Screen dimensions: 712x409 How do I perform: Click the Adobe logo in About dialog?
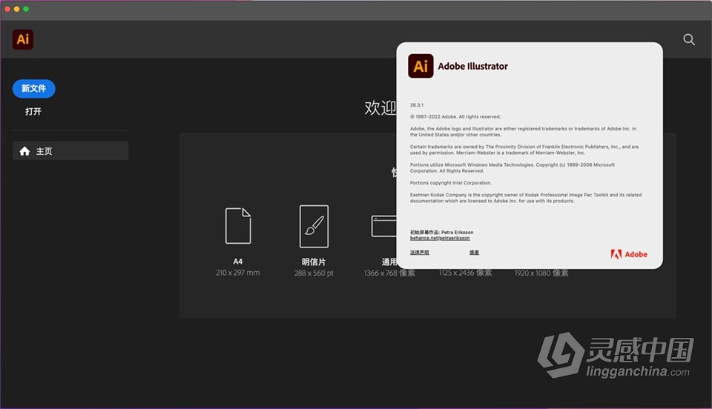[629, 254]
